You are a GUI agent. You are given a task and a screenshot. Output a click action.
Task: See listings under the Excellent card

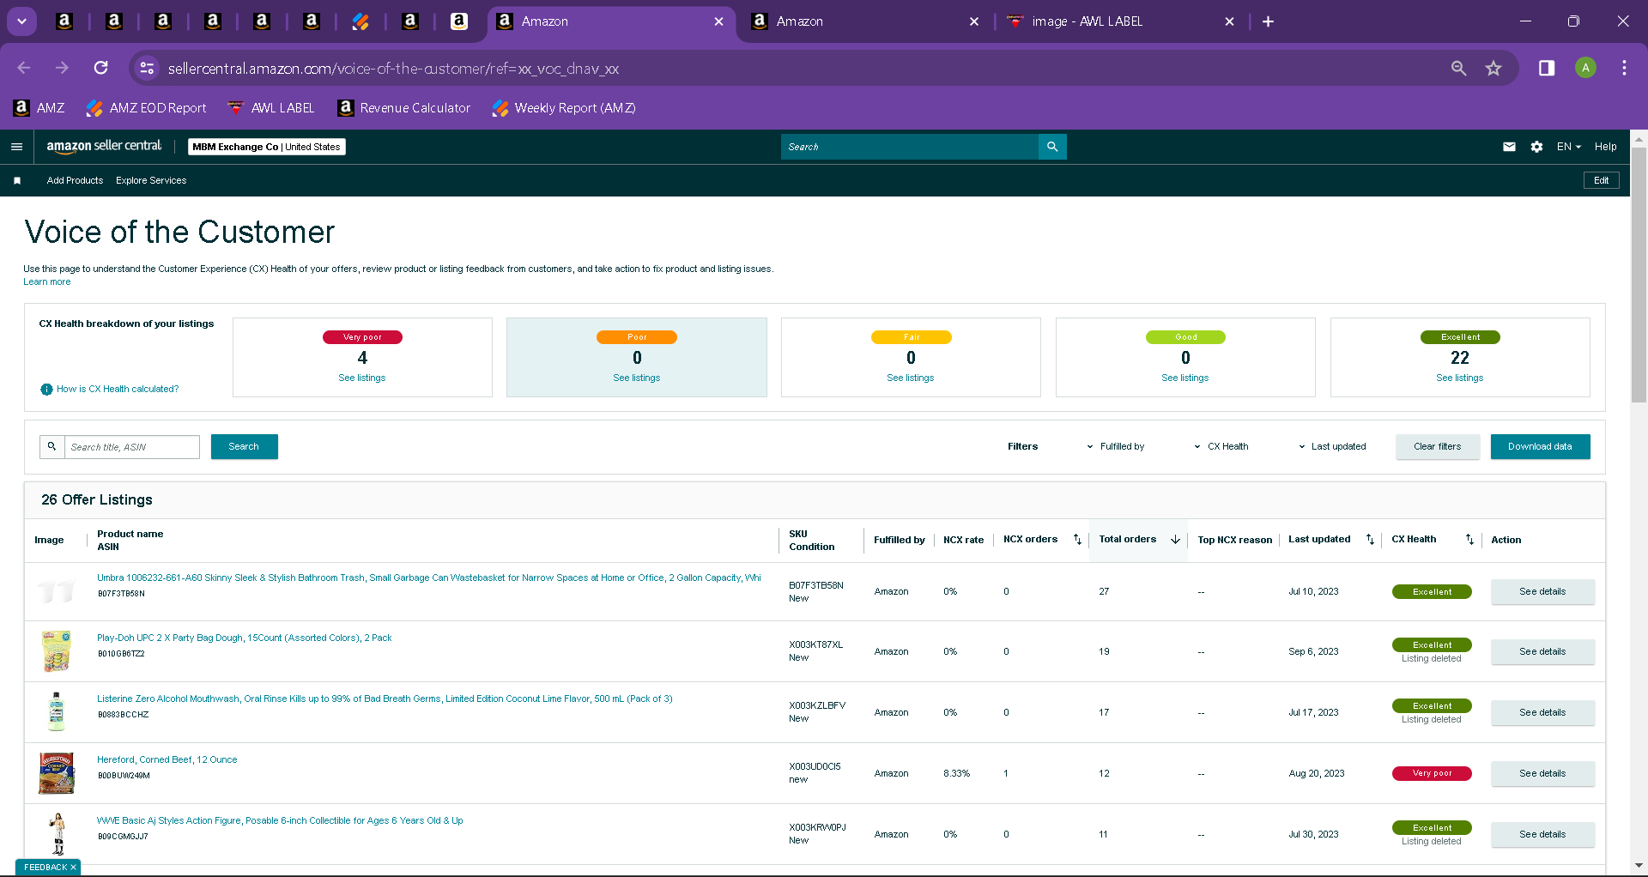point(1460,378)
